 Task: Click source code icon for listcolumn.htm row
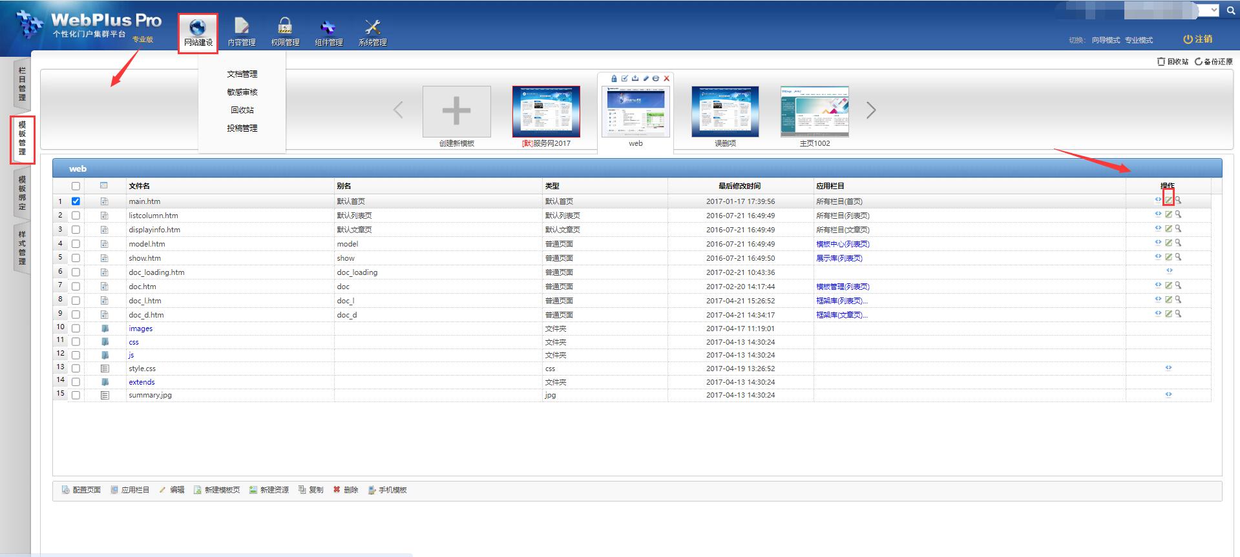1158,214
